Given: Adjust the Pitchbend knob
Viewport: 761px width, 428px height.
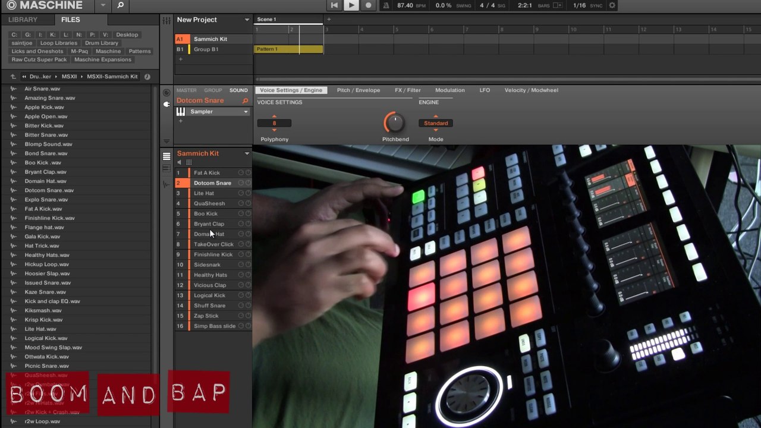Looking at the screenshot, I should click(x=394, y=123).
